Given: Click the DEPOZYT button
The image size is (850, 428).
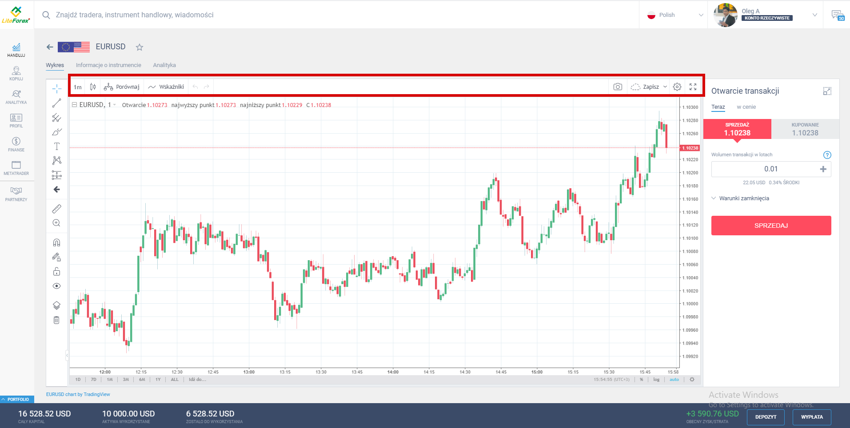Looking at the screenshot, I should point(766,417).
